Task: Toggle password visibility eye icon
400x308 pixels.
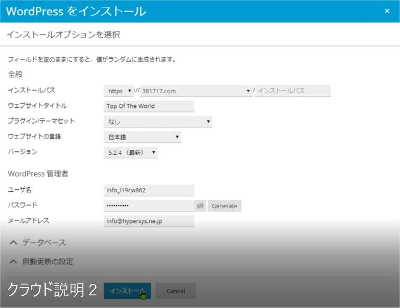Action: (x=200, y=206)
